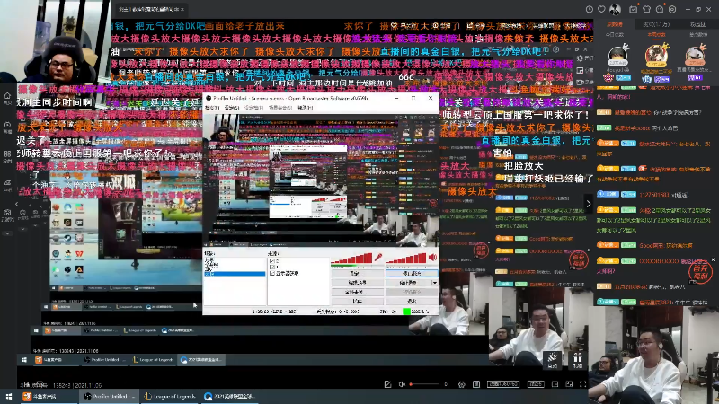Image resolution: width=719 pixels, height=404 pixels.
Task: Click the highlighted stop streaming button in OBS
Action: [412, 274]
